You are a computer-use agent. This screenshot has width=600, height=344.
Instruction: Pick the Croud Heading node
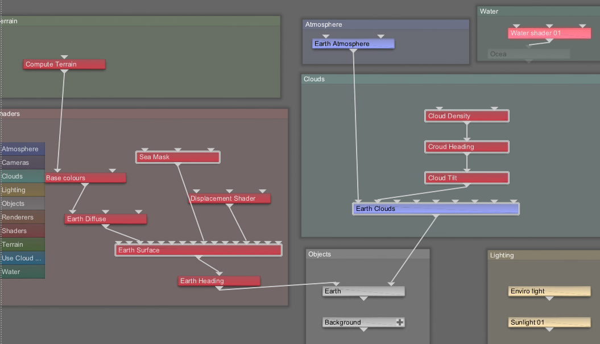(x=466, y=147)
